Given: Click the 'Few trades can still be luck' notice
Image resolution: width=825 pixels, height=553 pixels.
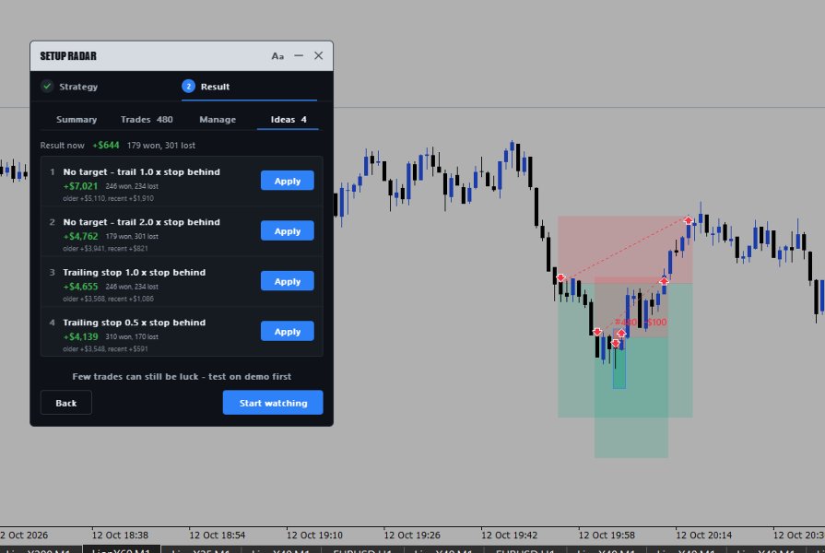Looking at the screenshot, I should (182, 376).
